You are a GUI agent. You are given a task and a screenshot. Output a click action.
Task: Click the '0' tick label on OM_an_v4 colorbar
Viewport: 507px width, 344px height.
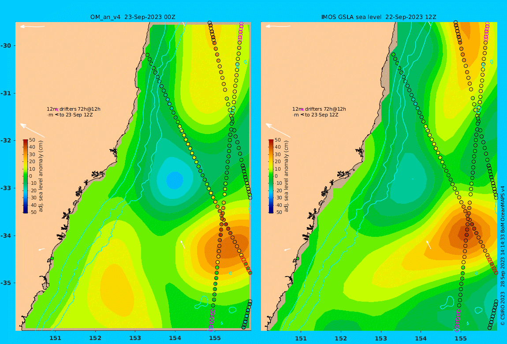(x=31, y=176)
